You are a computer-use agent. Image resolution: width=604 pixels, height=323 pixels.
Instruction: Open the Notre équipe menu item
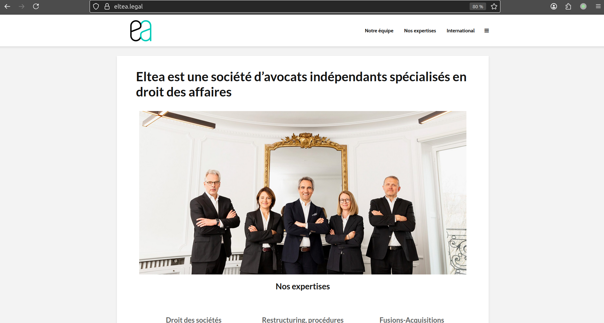[379, 31]
